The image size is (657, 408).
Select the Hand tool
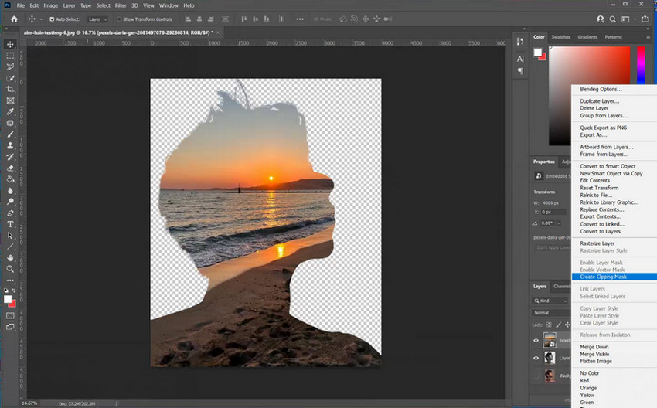coord(10,258)
